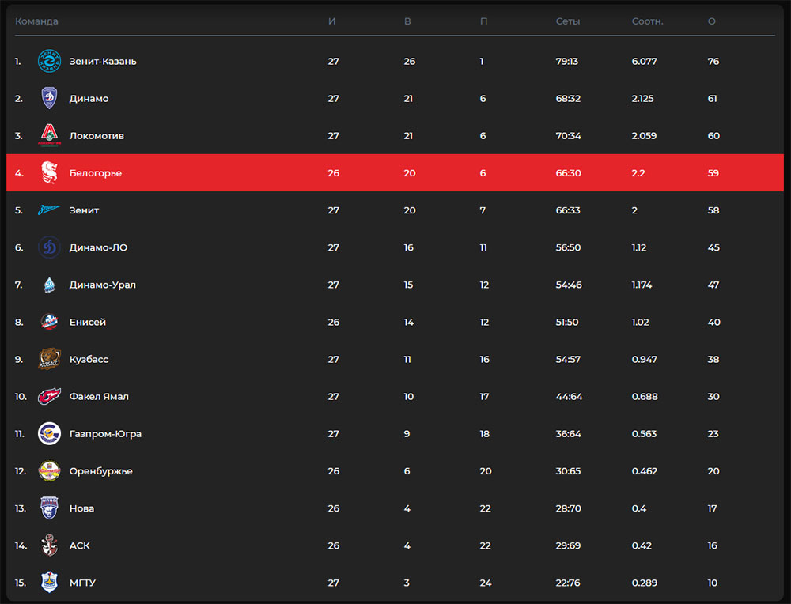Image resolution: width=791 pixels, height=604 pixels.
Task: Open the Оренбуржье team name
Action: click(x=101, y=471)
